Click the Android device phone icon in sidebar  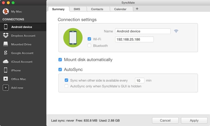coord(6,27)
